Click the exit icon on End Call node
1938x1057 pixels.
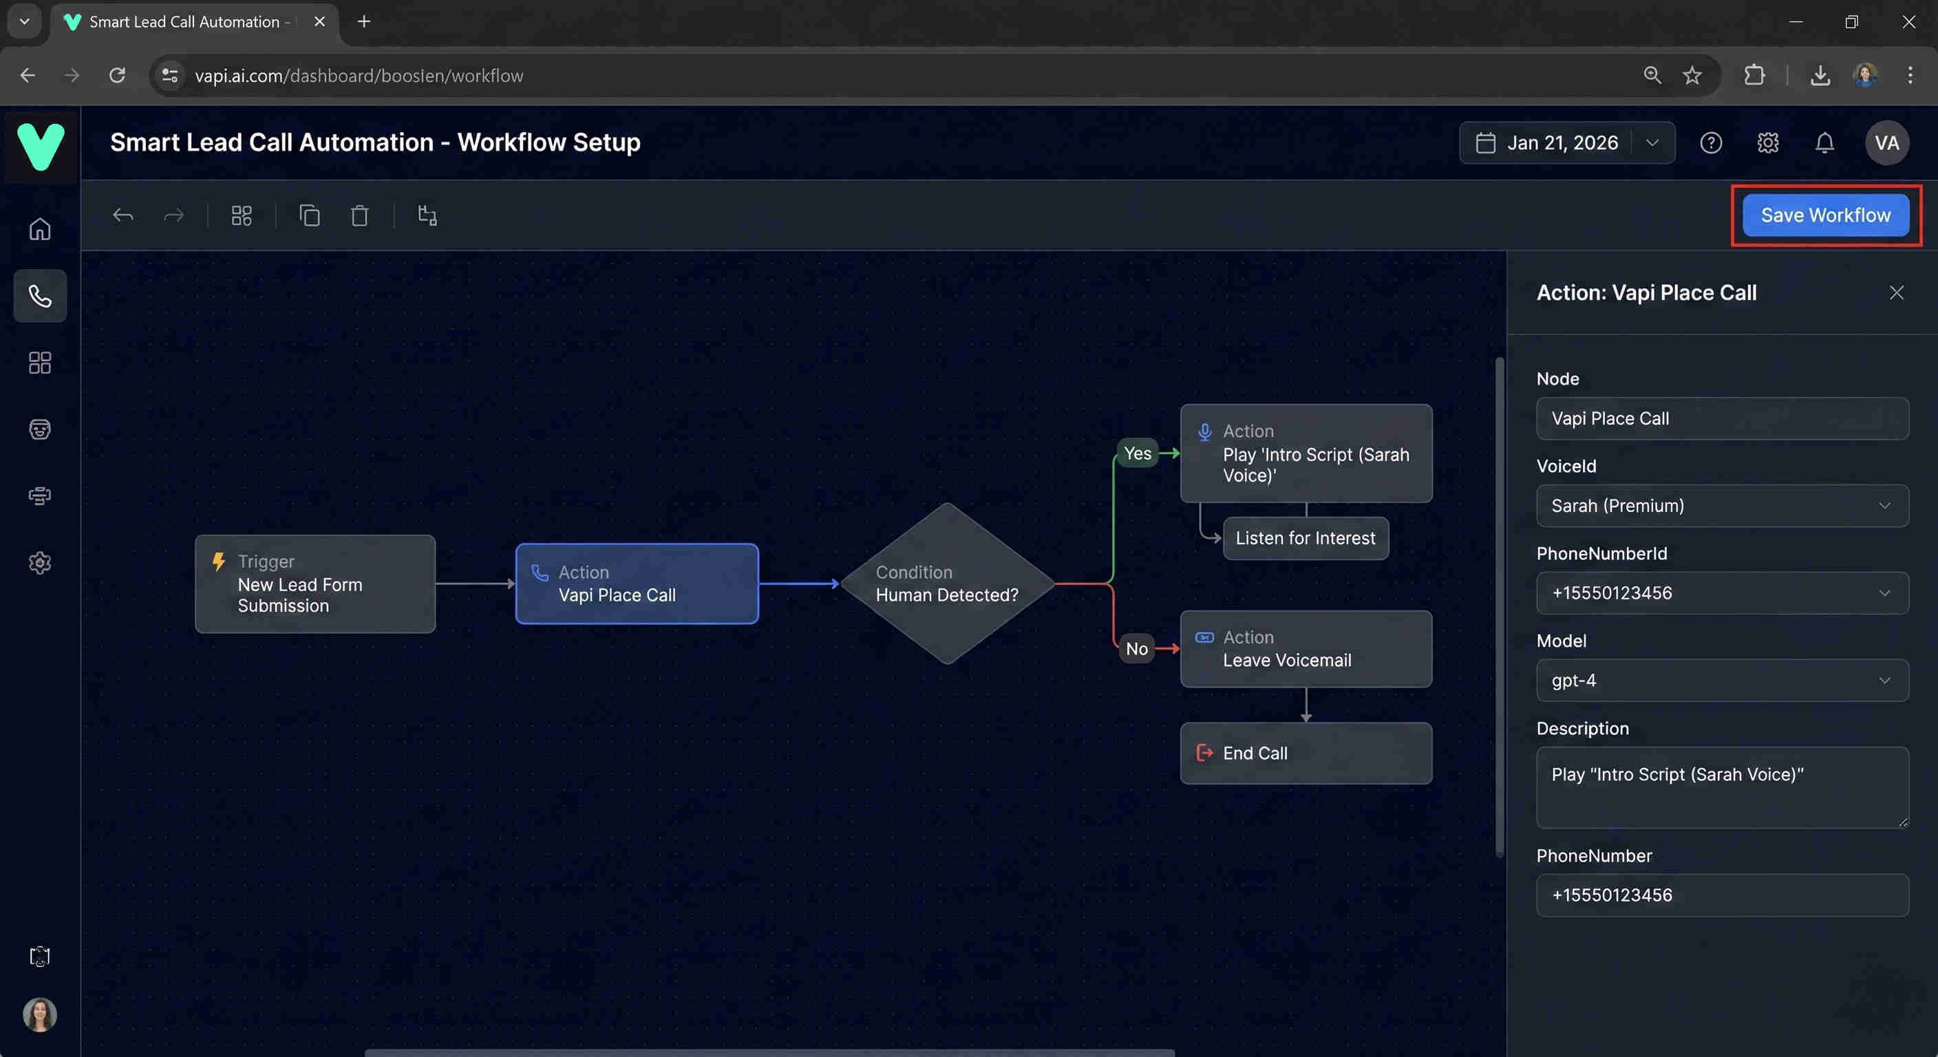tap(1204, 752)
